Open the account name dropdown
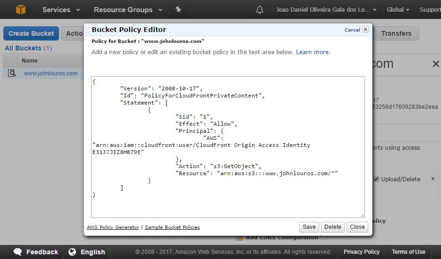The width and height of the screenshot is (441, 259). tap(326, 10)
